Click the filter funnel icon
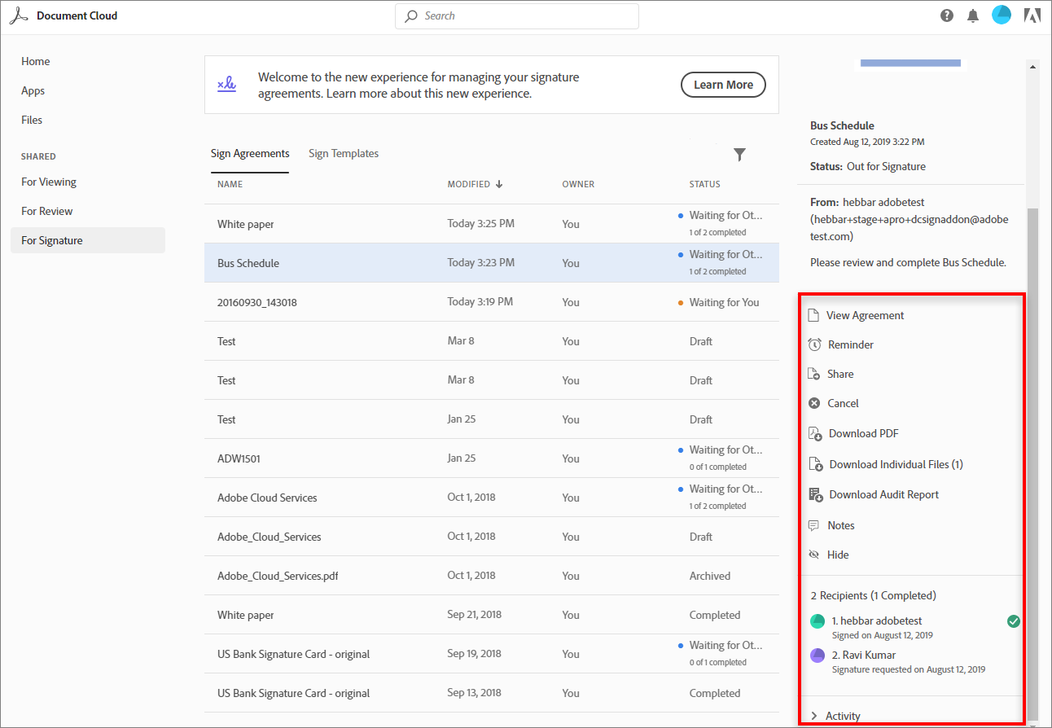The height and width of the screenshot is (728, 1052). point(739,155)
